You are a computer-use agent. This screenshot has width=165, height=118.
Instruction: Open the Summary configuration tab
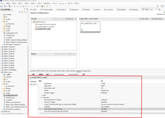[33, 71]
